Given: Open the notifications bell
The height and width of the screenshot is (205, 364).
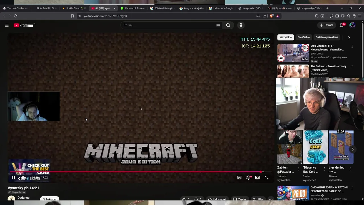Looking at the screenshot, I should (x=342, y=25).
